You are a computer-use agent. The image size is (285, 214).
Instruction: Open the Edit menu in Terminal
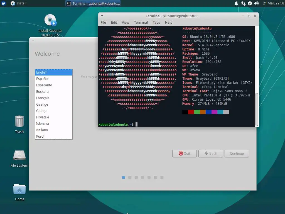114,22
